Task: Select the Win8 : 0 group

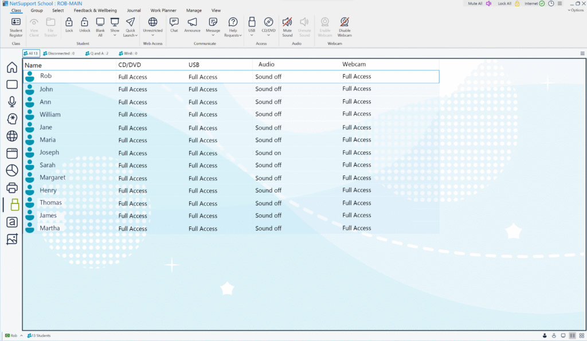Action: [x=128, y=53]
